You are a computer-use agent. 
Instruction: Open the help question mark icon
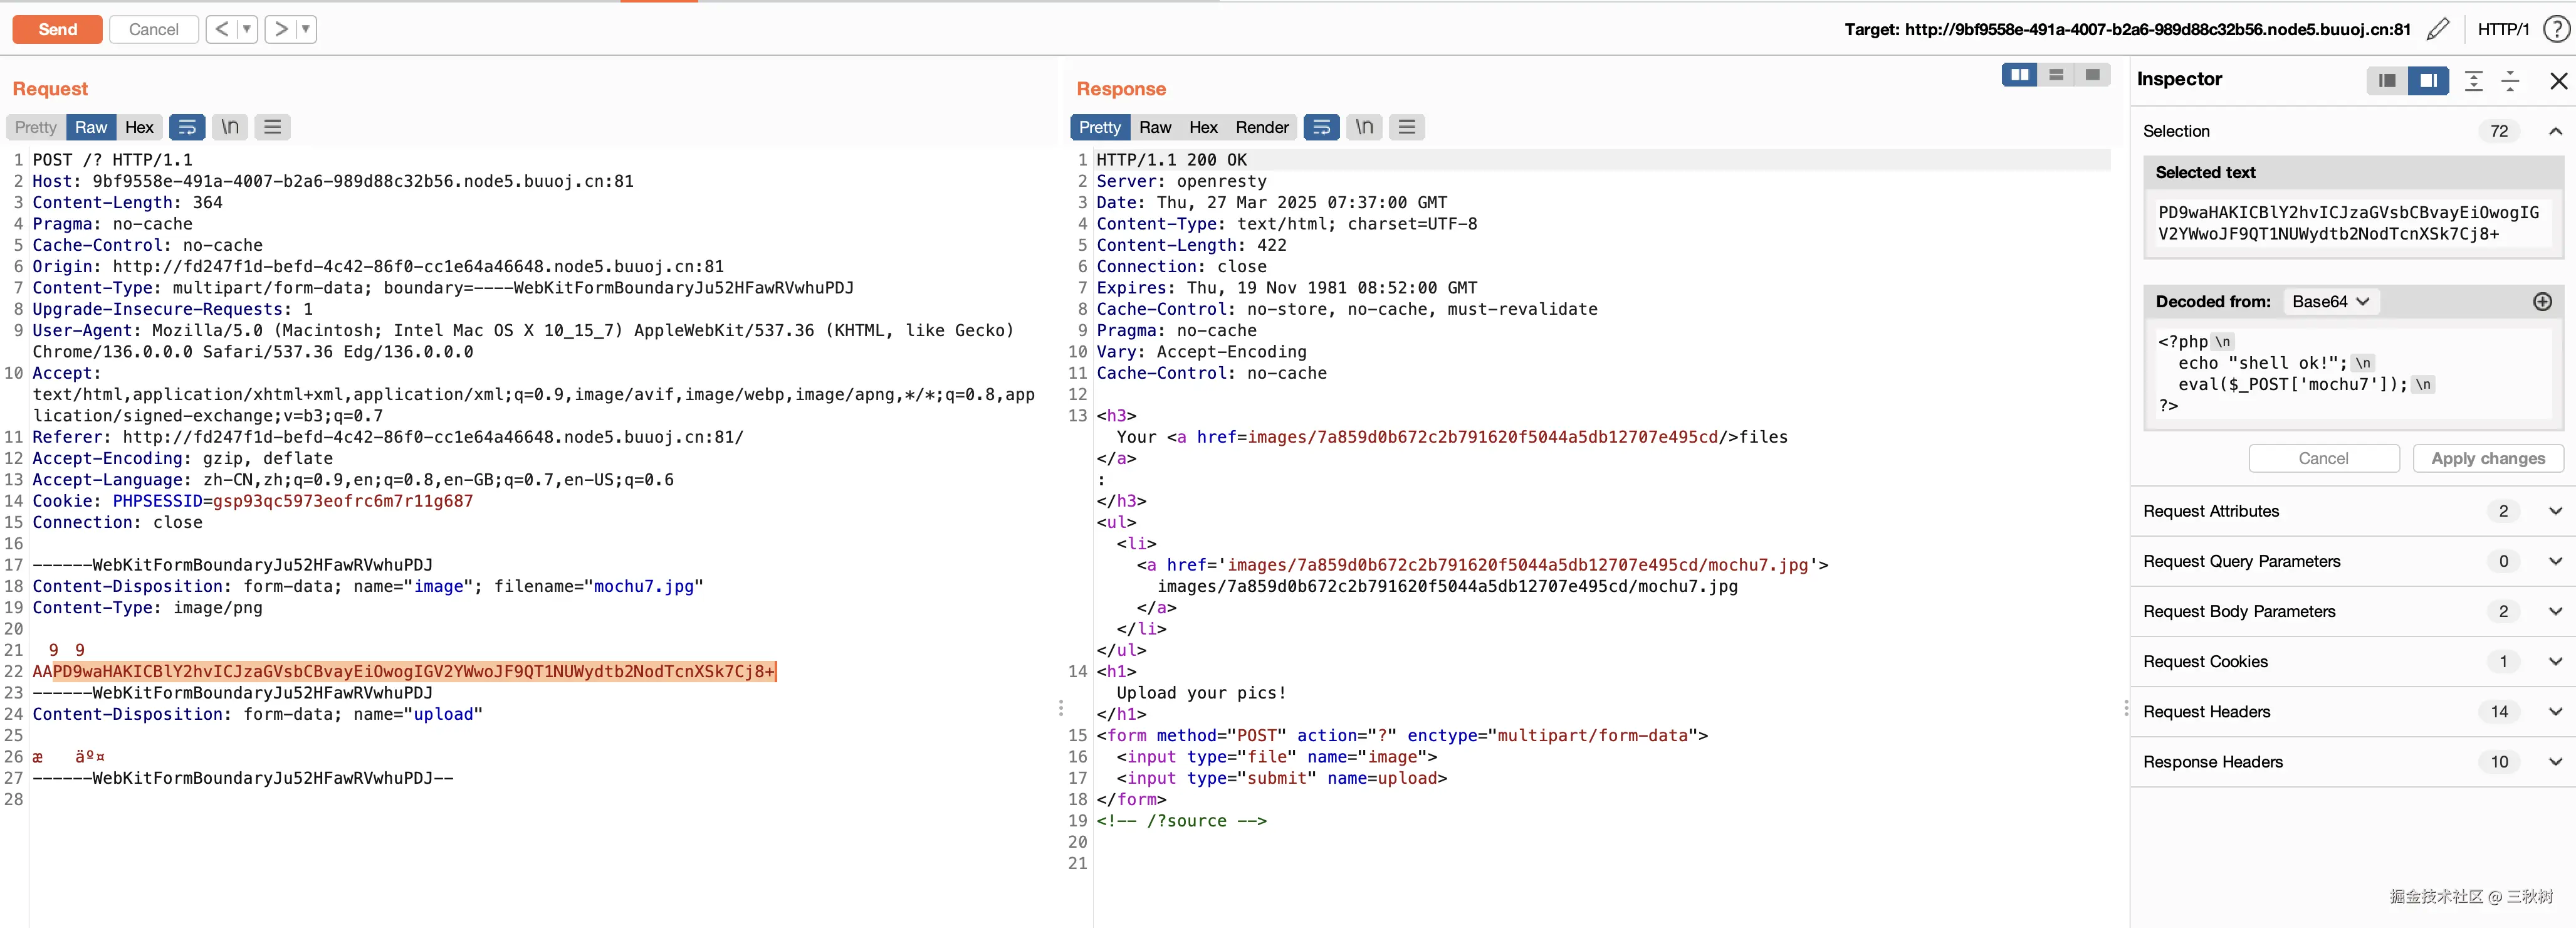pyautogui.click(x=2556, y=29)
